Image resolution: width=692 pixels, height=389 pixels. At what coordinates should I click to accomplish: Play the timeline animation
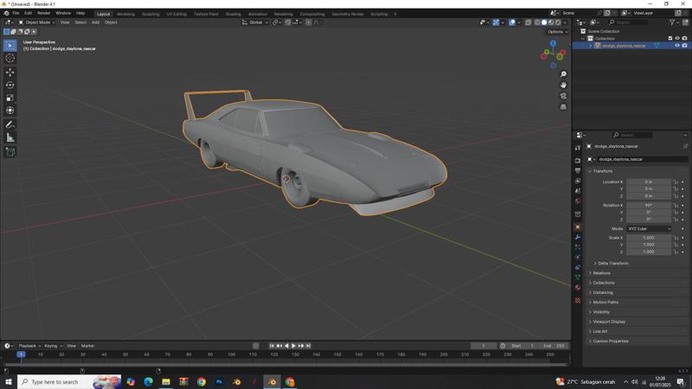pos(293,346)
